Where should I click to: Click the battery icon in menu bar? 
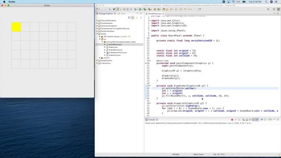pyautogui.click(x=244, y=2)
